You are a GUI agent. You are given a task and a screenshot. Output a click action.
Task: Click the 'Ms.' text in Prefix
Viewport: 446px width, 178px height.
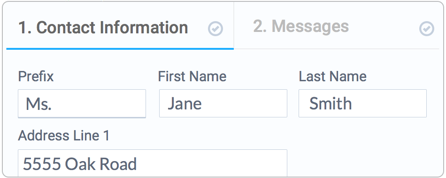click(x=38, y=104)
